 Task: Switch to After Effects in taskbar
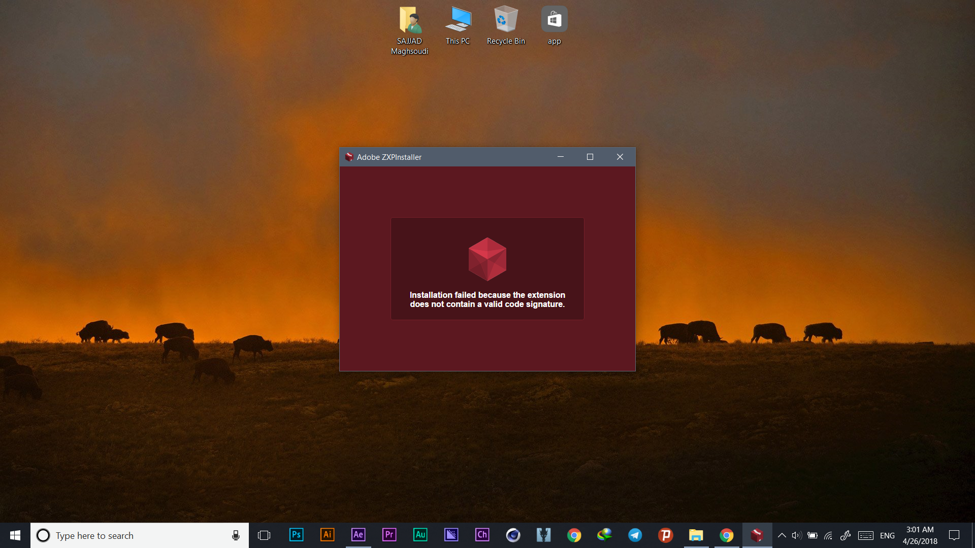[x=359, y=535]
